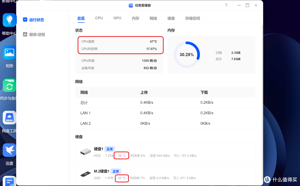Launch the 同步与备份 sync app icon
Viewport: 300px width, 186px height.
(9, 85)
